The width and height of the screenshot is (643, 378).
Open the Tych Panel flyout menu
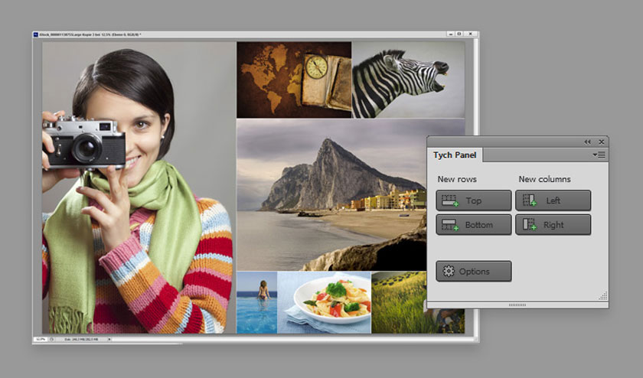coord(599,155)
